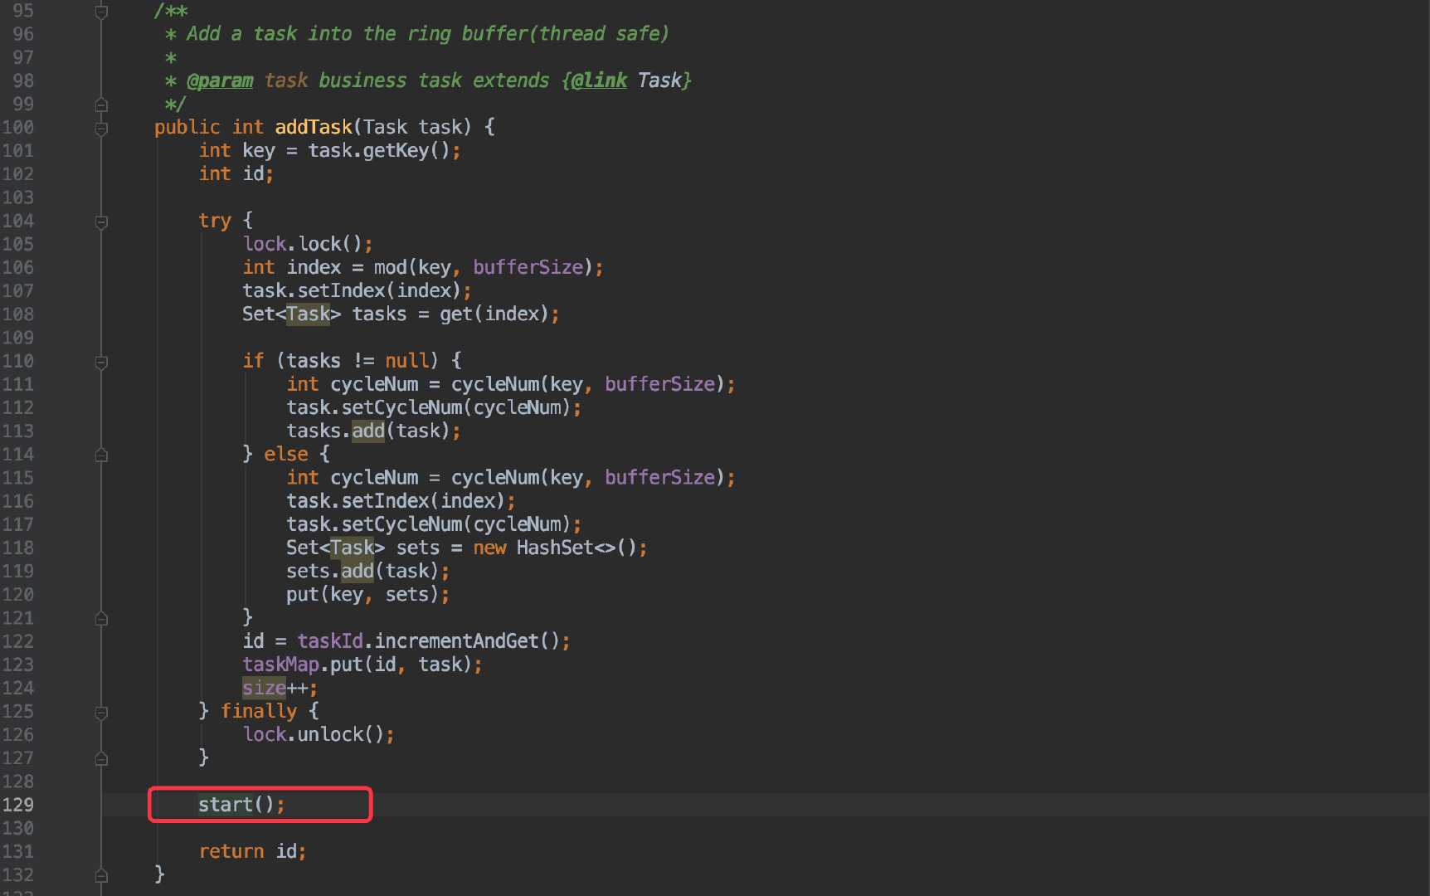Image resolution: width=1430 pixels, height=896 pixels.
Task: Click the 'public' keyword on line 100
Action: click(187, 127)
